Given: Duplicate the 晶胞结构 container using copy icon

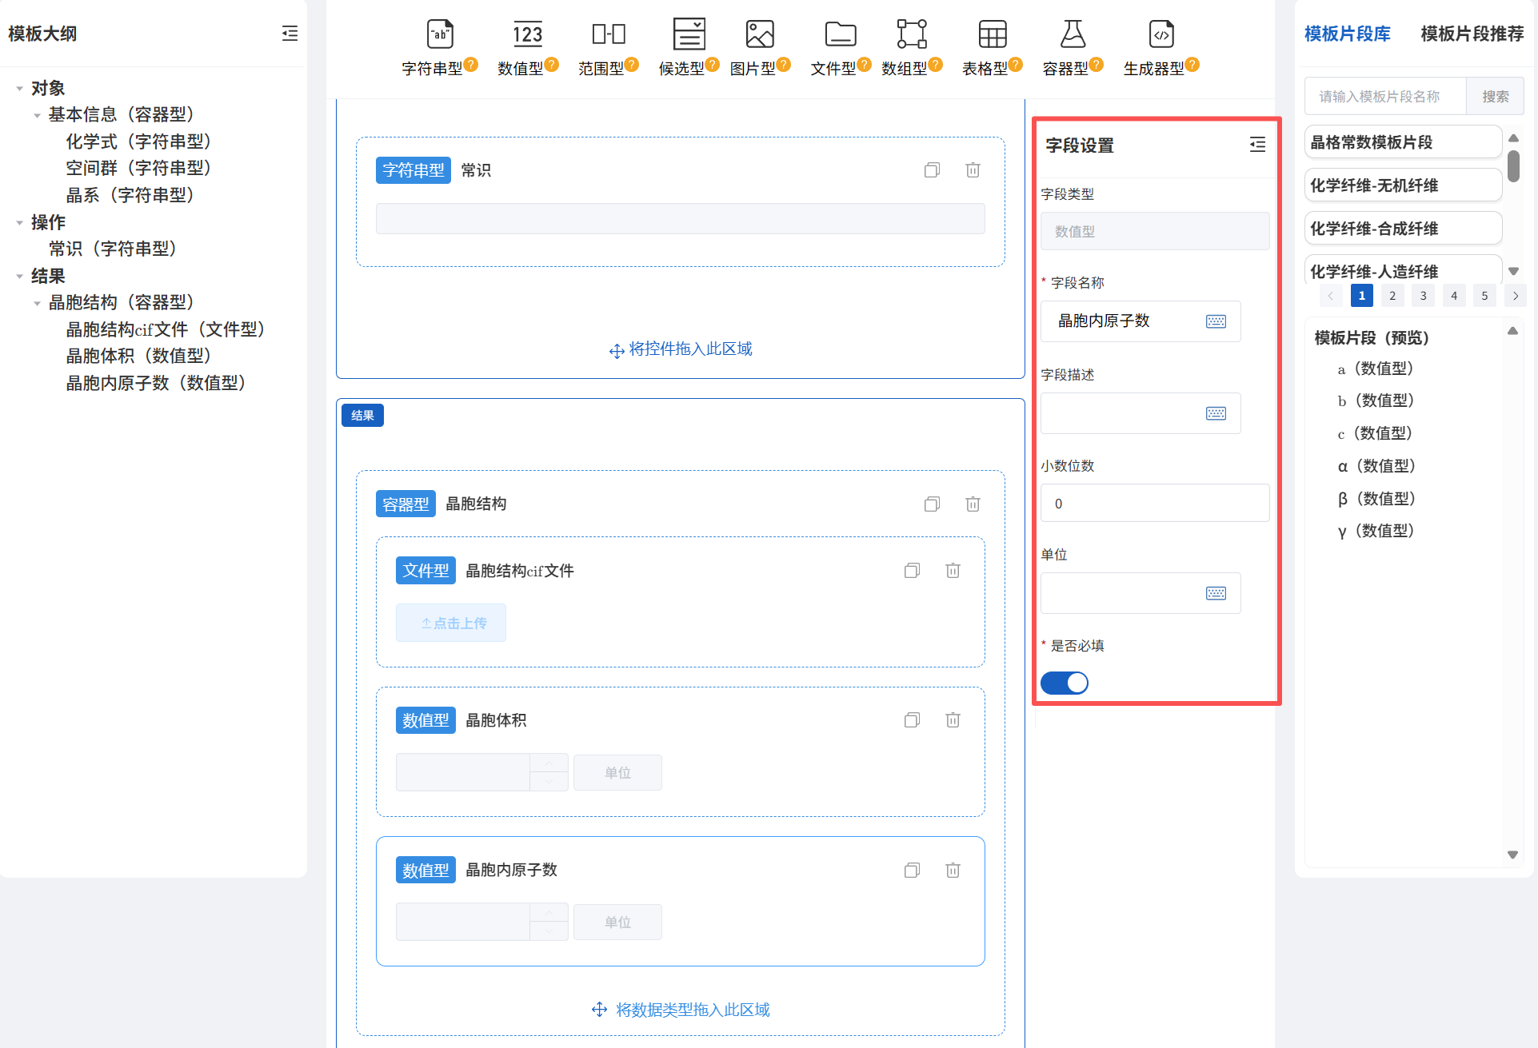Looking at the screenshot, I should (x=931, y=504).
